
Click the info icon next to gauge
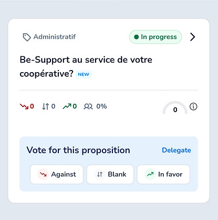pyautogui.click(x=193, y=106)
